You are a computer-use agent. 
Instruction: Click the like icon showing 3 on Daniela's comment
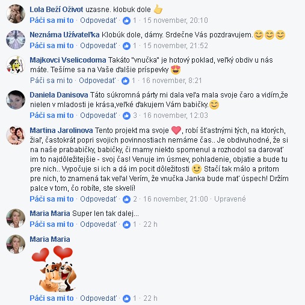126,116
